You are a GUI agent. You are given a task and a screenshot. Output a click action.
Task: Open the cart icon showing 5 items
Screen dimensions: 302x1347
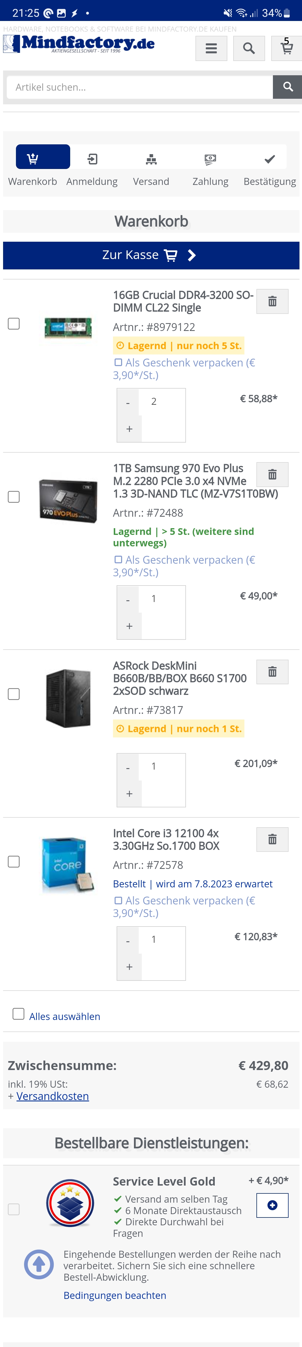[x=286, y=48]
